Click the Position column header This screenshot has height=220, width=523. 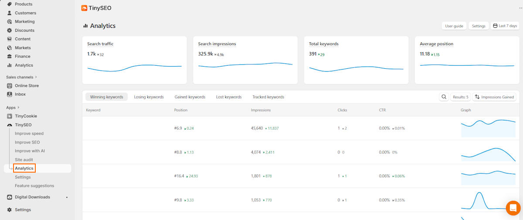point(181,110)
